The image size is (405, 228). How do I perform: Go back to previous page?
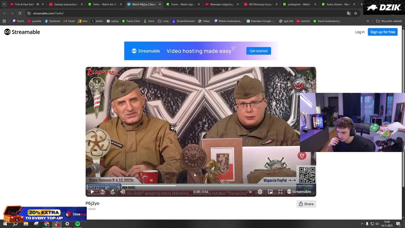(x=4, y=13)
